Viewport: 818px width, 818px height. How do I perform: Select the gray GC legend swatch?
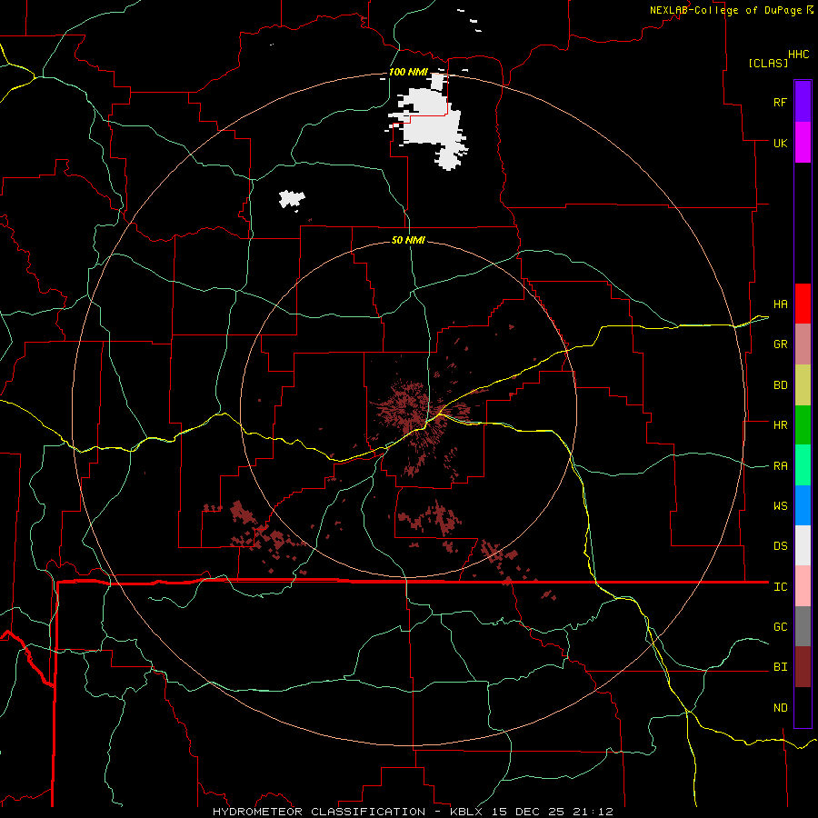803,626
